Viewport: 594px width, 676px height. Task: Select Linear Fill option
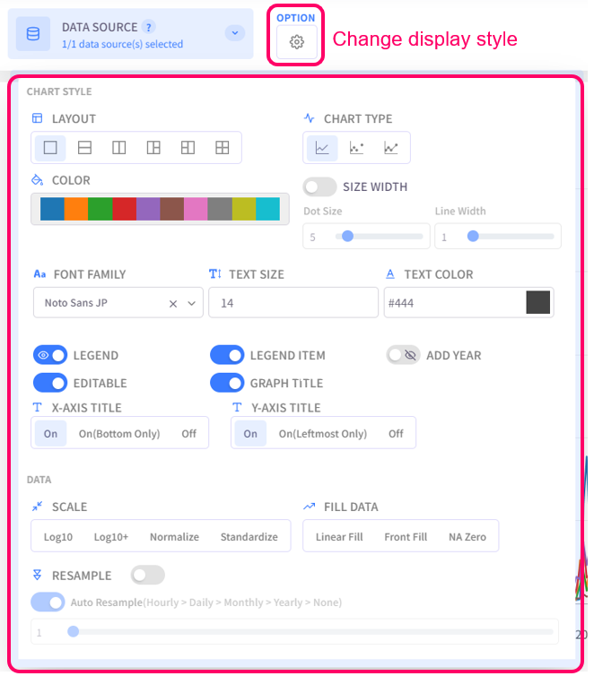click(339, 537)
